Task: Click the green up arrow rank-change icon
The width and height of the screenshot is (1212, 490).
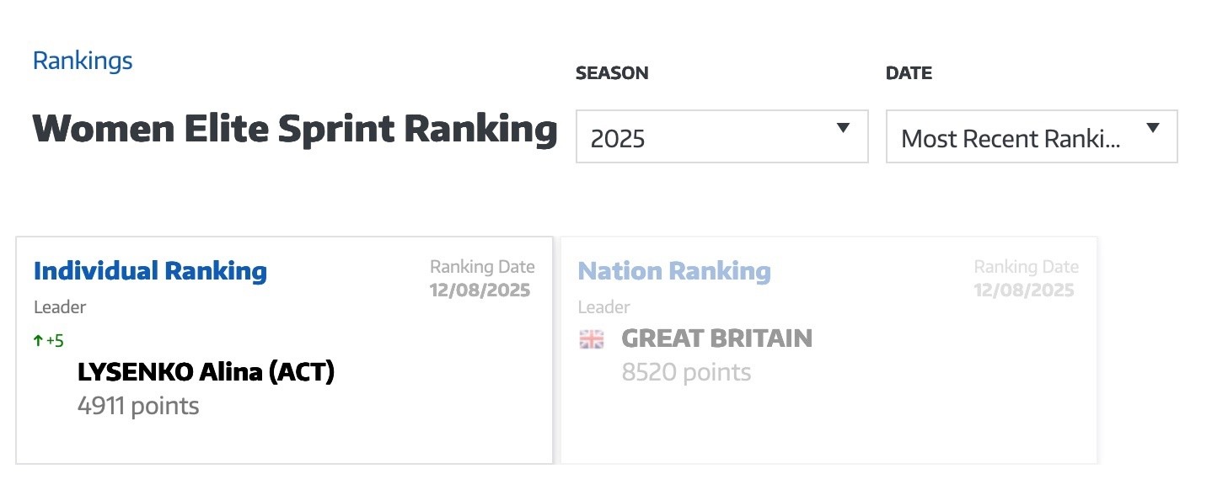Action: (x=38, y=341)
